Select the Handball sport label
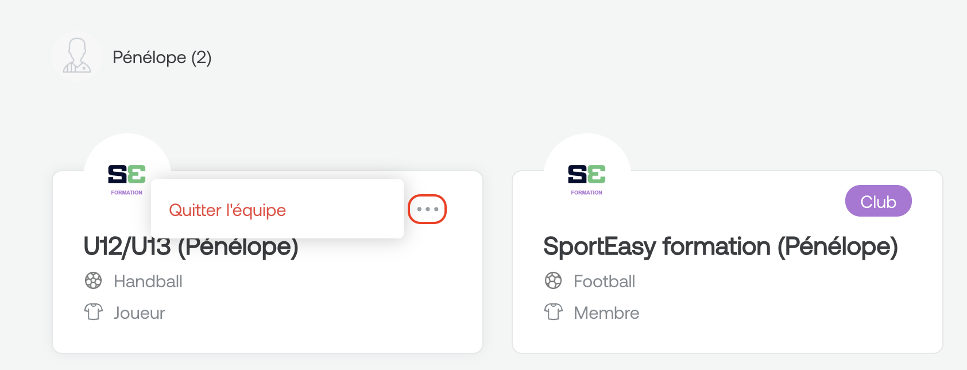967x370 pixels. pos(148,282)
